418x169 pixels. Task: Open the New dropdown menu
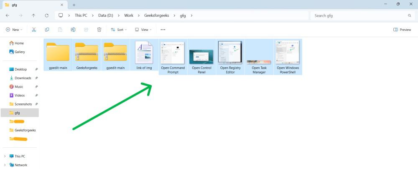(14, 30)
